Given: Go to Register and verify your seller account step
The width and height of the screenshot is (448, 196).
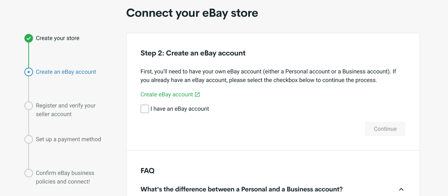Looking at the screenshot, I should (x=66, y=110).
